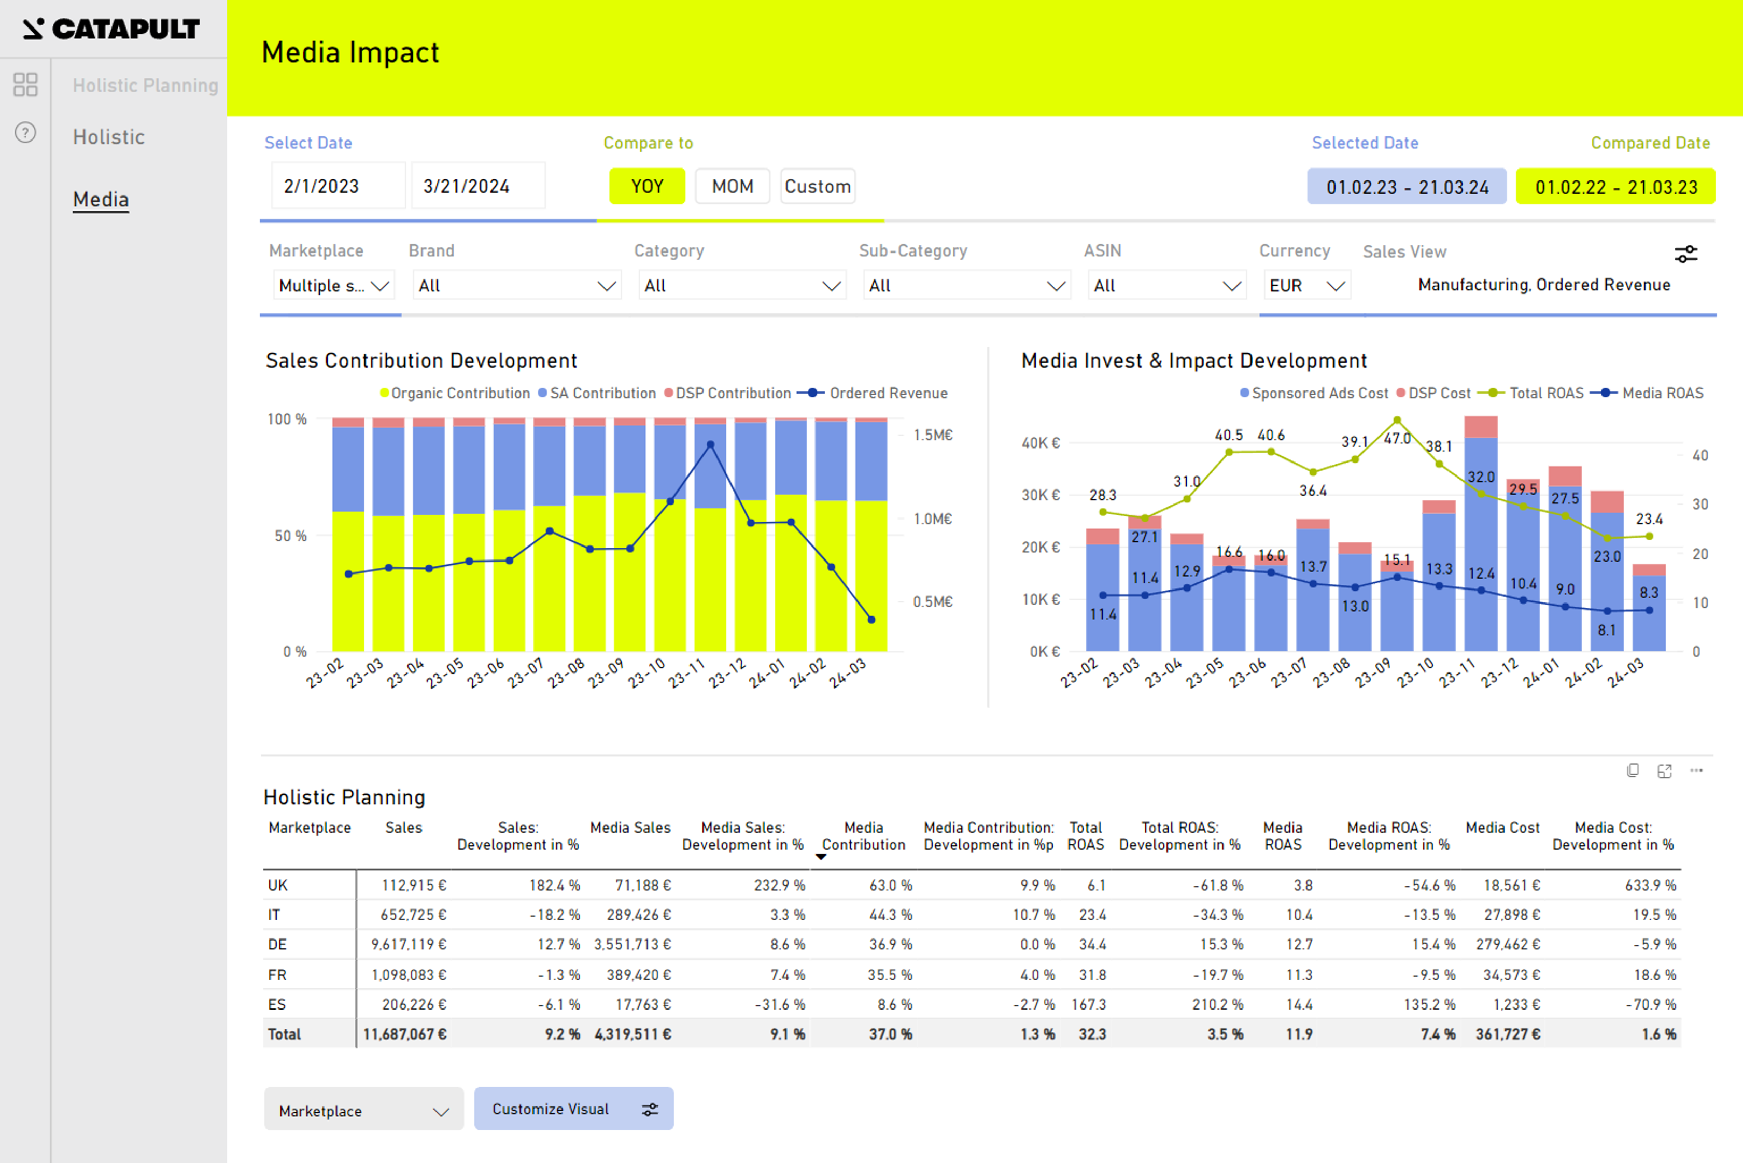Open the Marketplace filter dropdown
Viewport: 1743px width, 1163px height.
[334, 286]
